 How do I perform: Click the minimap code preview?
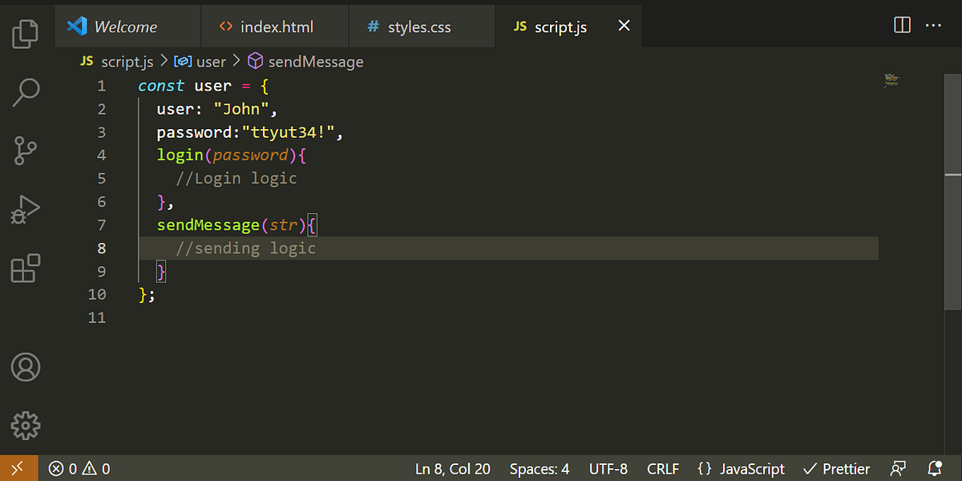[x=890, y=80]
